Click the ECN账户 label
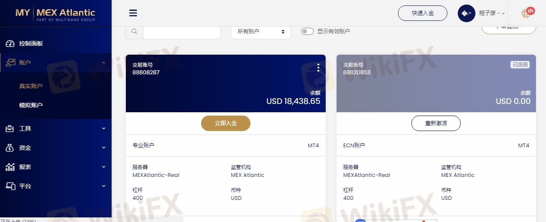Viewport: 546px width, 222px height. point(354,145)
